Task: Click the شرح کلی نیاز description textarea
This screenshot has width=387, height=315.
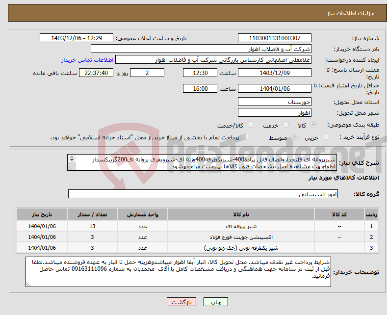Action: pyautogui.click(x=202, y=163)
